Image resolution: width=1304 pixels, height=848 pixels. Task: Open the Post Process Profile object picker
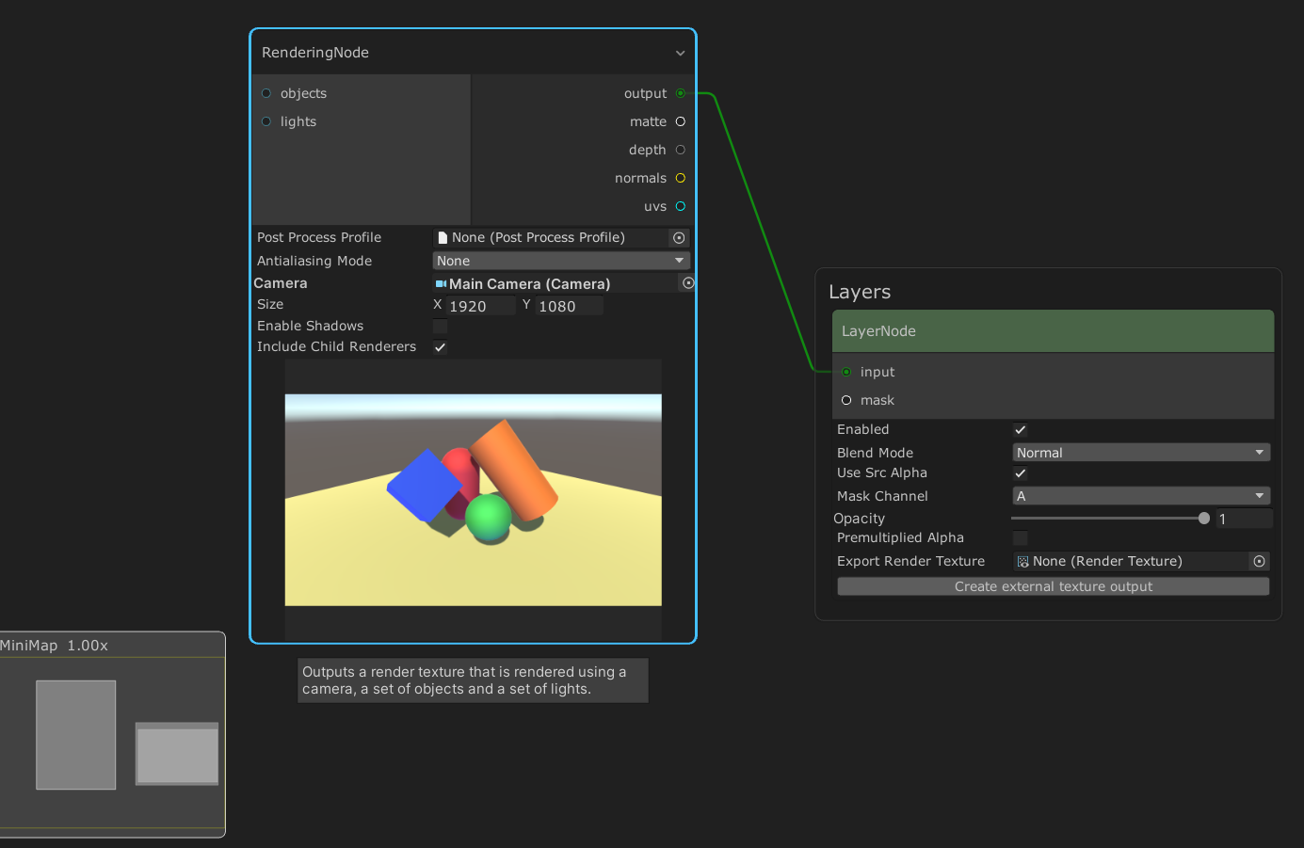click(x=679, y=238)
